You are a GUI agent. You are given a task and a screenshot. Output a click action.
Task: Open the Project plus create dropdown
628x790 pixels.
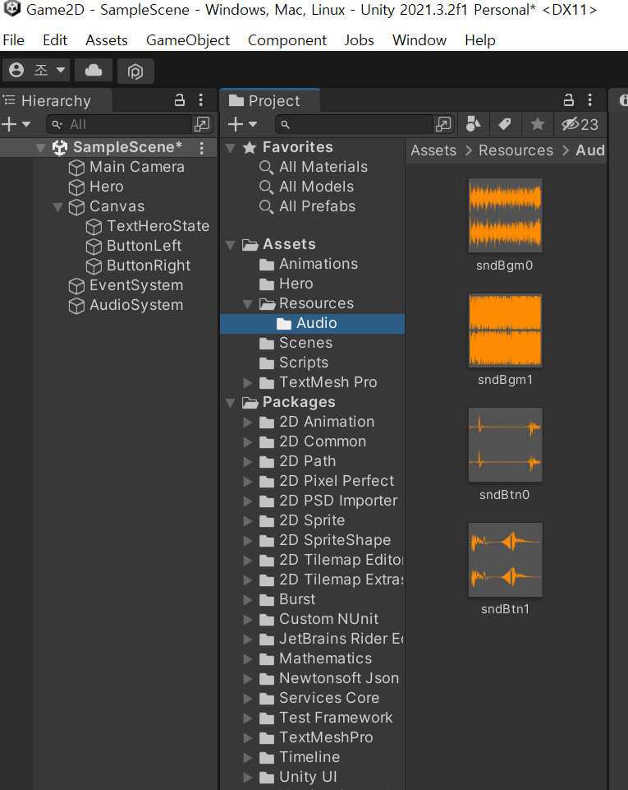pyautogui.click(x=242, y=124)
